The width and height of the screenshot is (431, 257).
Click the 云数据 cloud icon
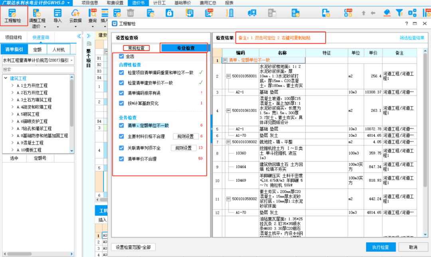[x=75, y=14]
